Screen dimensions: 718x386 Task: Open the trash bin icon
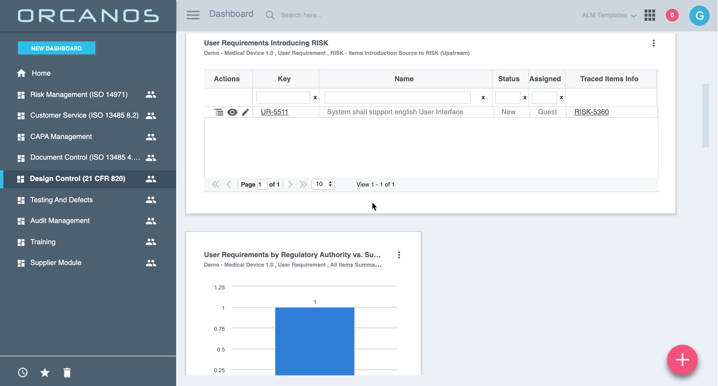[67, 373]
